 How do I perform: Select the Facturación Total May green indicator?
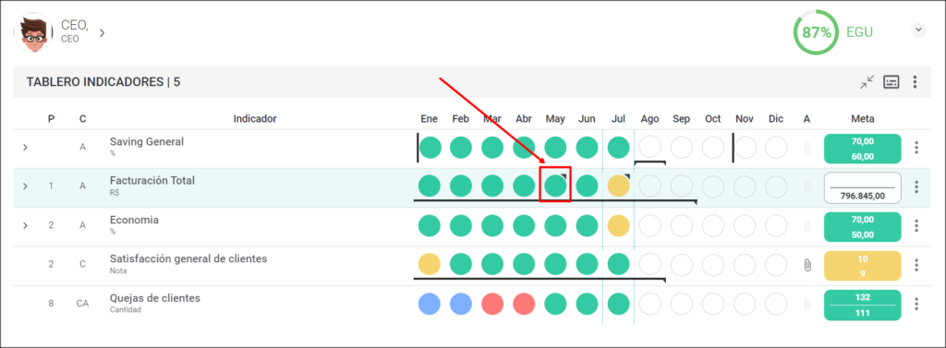point(555,186)
